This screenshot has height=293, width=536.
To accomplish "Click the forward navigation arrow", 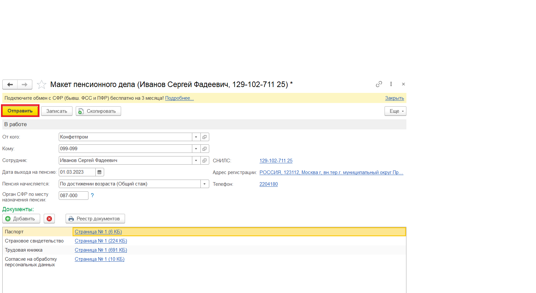I will [x=25, y=85].
